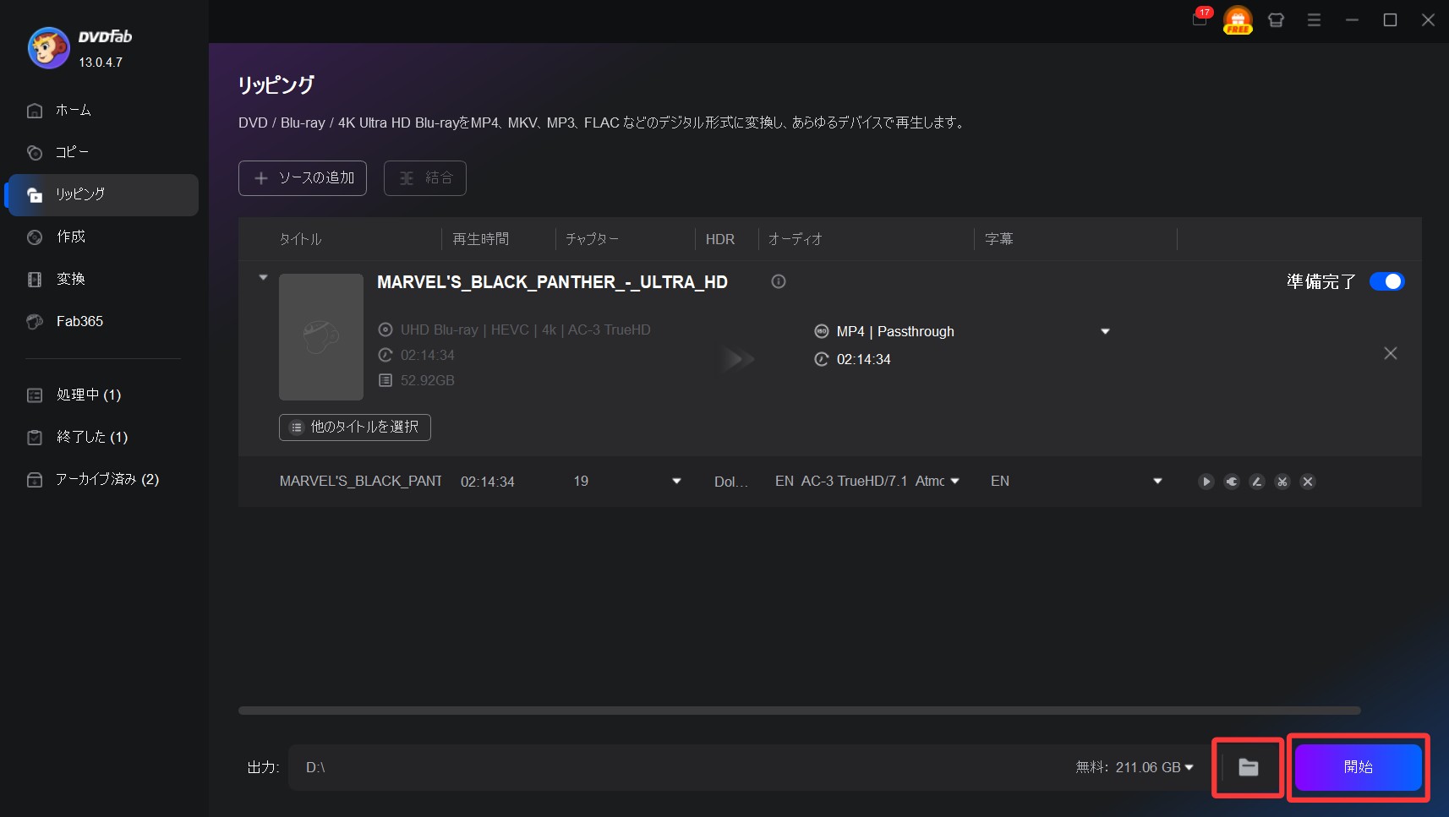Image resolution: width=1449 pixels, height=817 pixels.
Task: Open the skin (shirt) theme icon
Action: 1276,19
